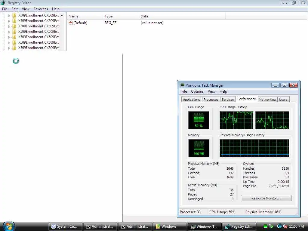Click the taskbar clock showing 11:05 PM
This screenshot has width=308, height=231.
point(296,226)
